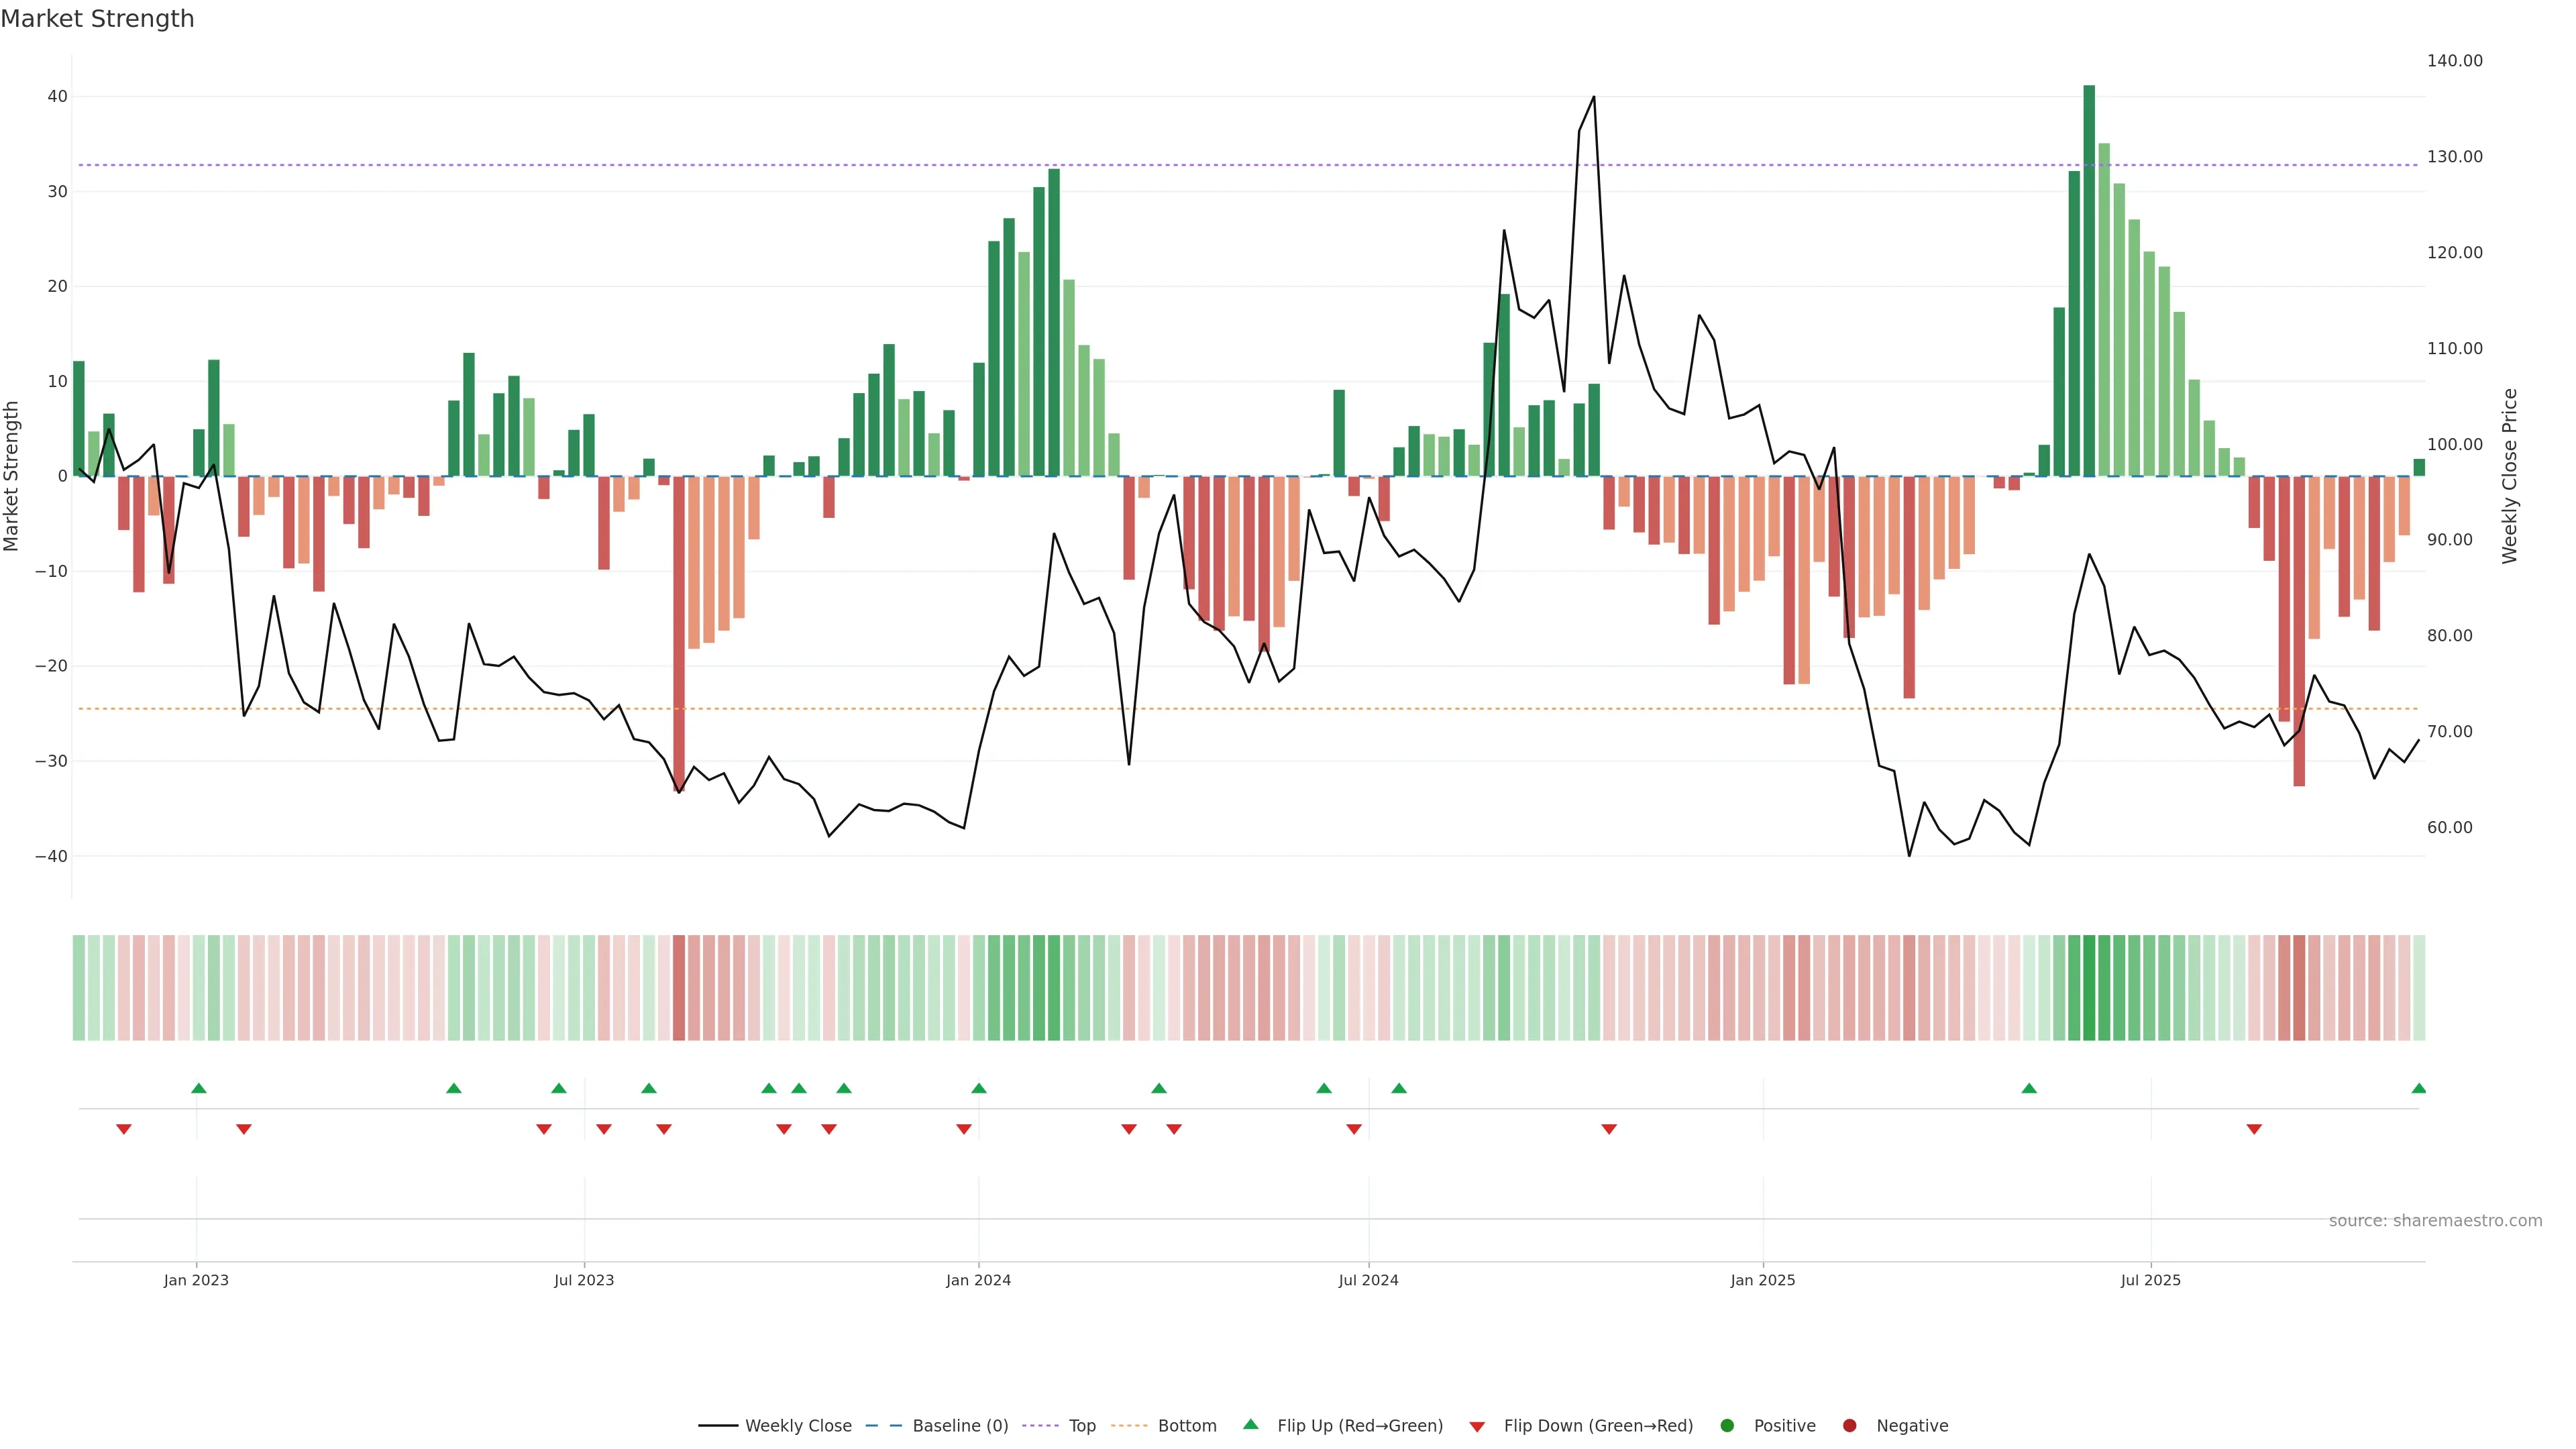This screenshot has height=1449, width=2576.
Task: Click the Flip Down red triangle legend icon
Action: click(x=1477, y=1427)
